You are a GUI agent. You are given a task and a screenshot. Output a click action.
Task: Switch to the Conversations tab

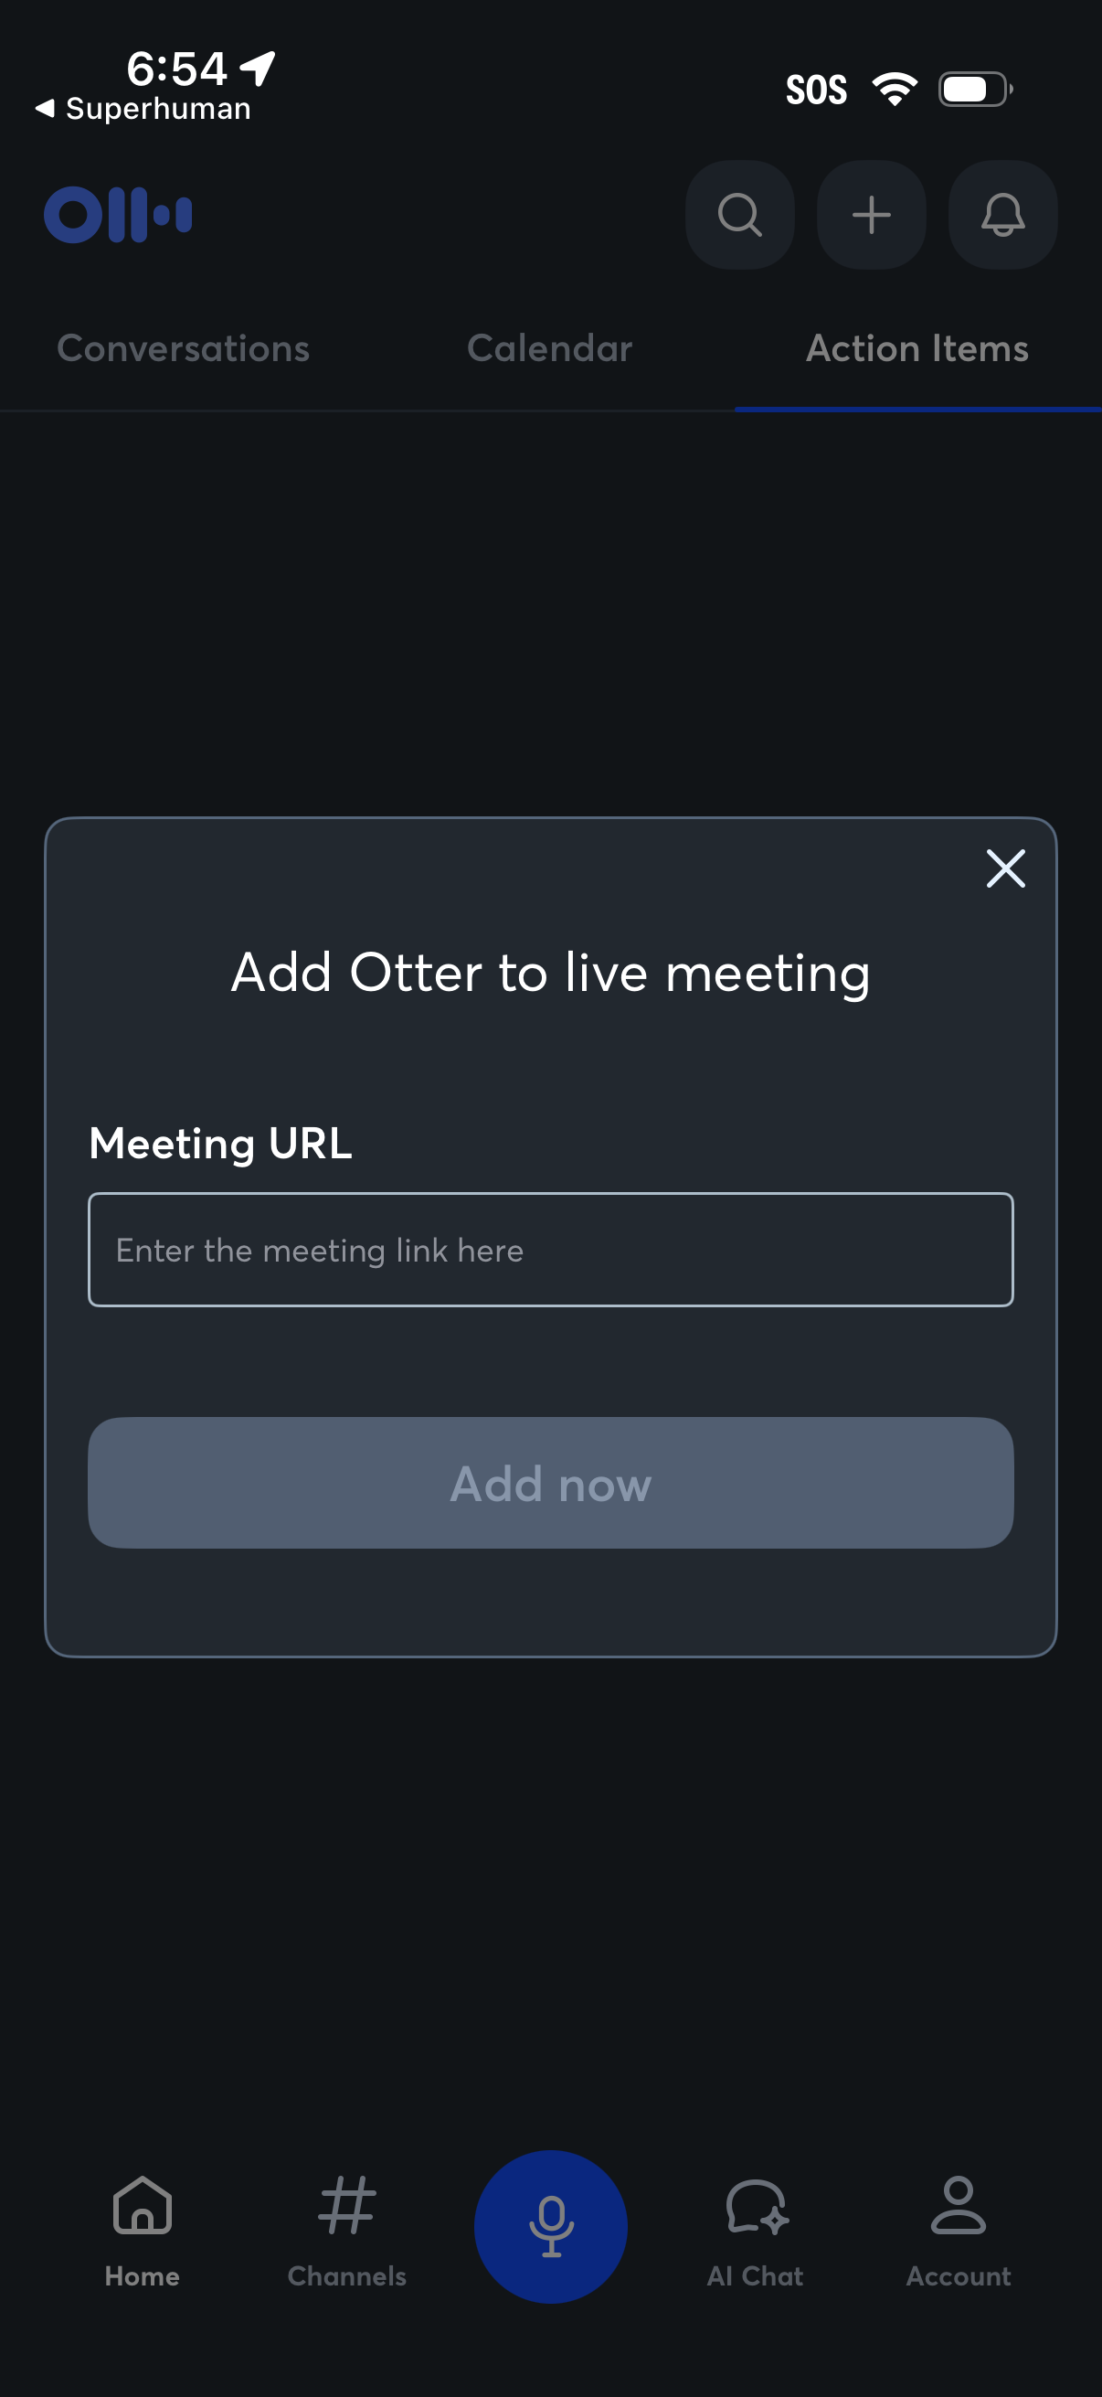click(x=183, y=348)
